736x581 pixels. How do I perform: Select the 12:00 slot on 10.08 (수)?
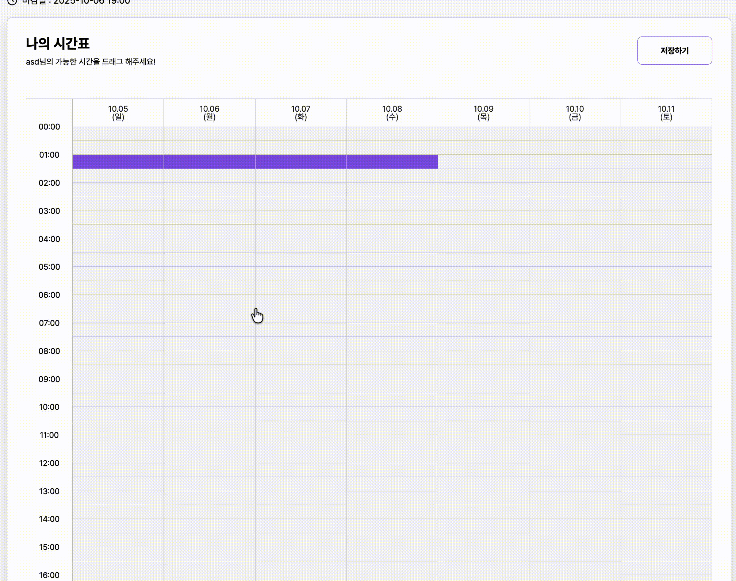click(392, 470)
